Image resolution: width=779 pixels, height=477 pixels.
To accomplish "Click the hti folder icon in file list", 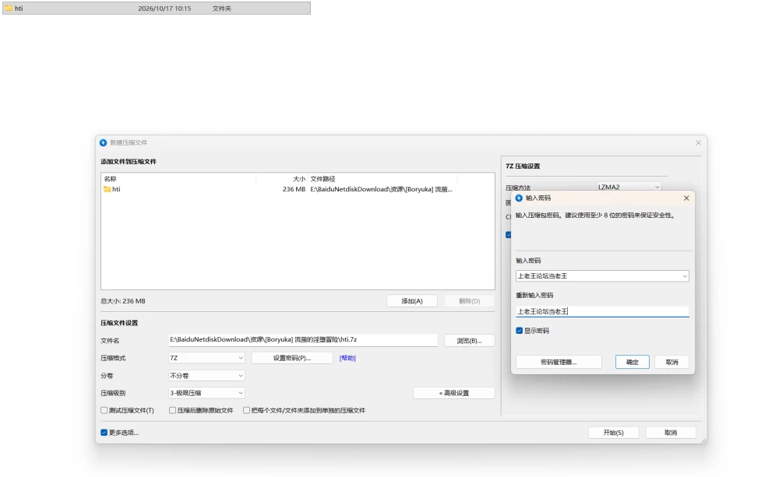I will click(107, 189).
